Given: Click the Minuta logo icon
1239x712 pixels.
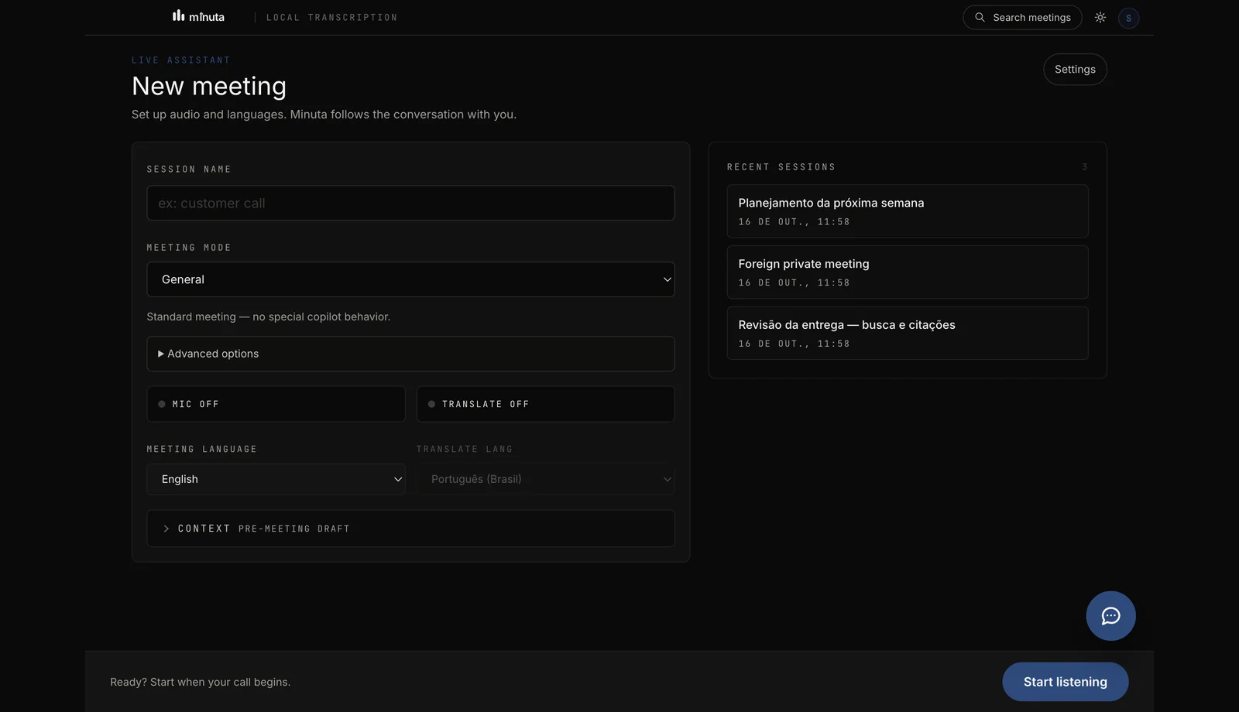Looking at the screenshot, I should 178,15.
